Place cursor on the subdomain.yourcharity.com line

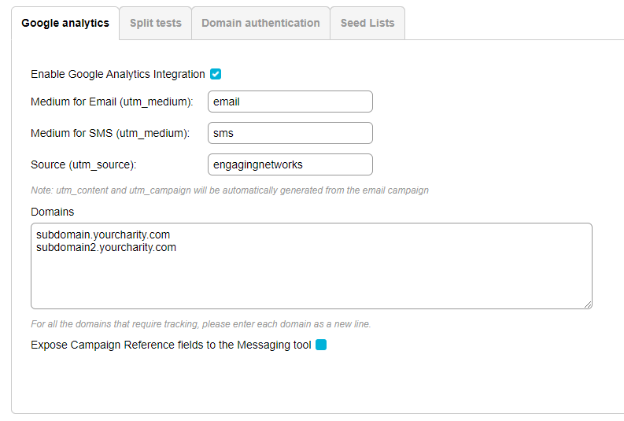[103, 235]
